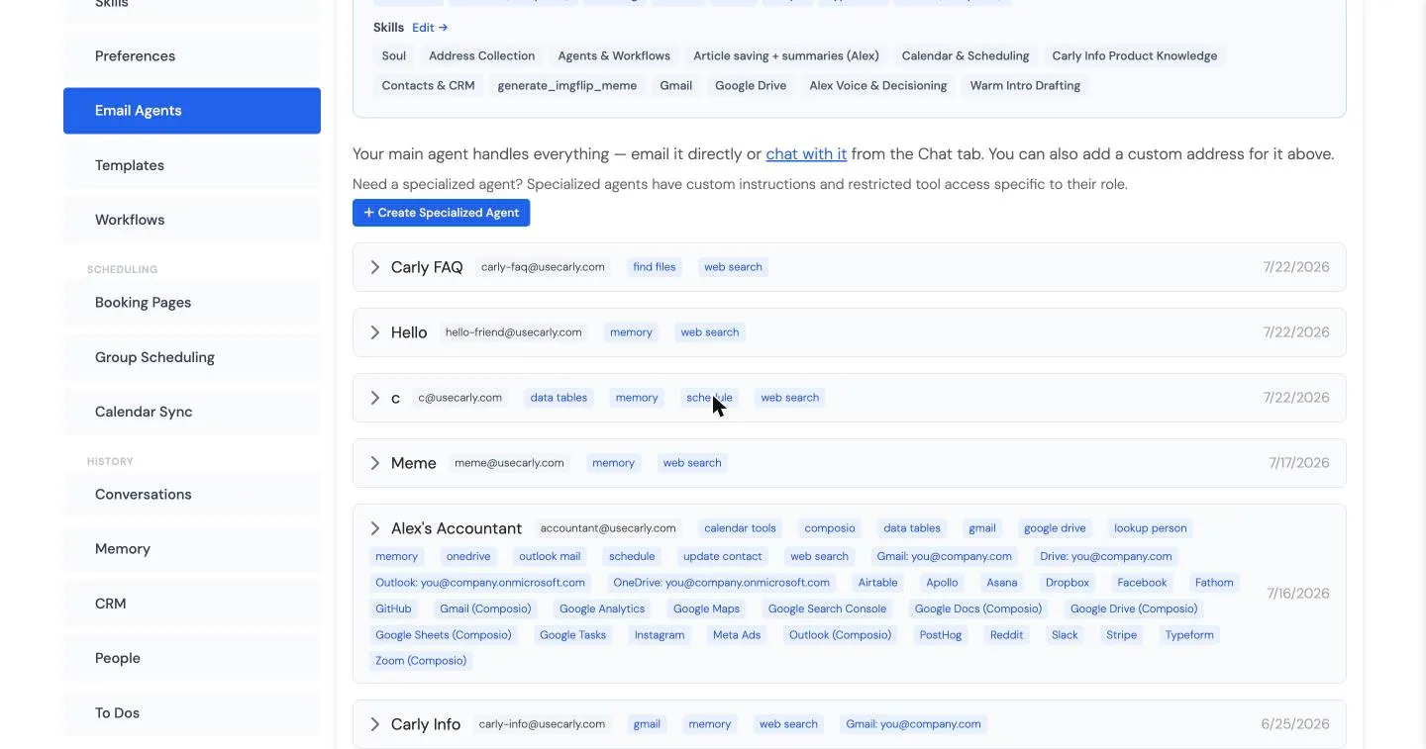Click find files tag on Carly FAQ
Screen dimensions: 1426x749
tap(655, 267)
